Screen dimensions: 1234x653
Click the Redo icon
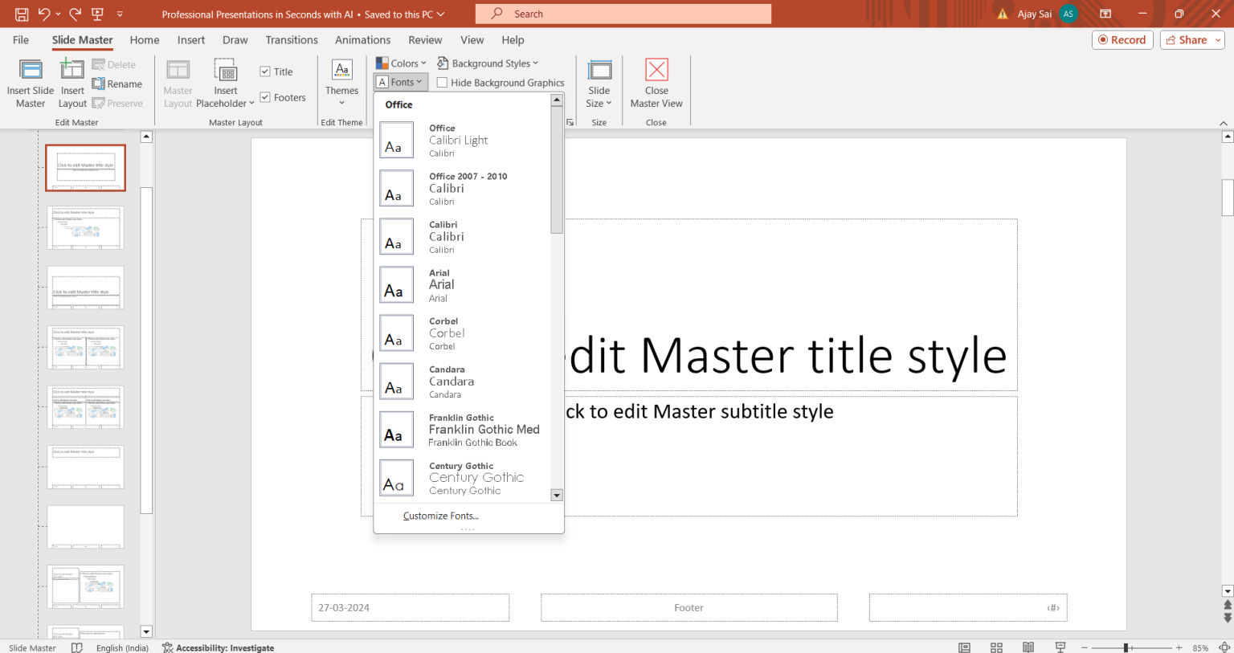76,14
